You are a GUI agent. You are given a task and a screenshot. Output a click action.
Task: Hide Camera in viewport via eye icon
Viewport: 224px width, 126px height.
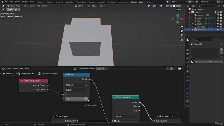pos(218,15)
